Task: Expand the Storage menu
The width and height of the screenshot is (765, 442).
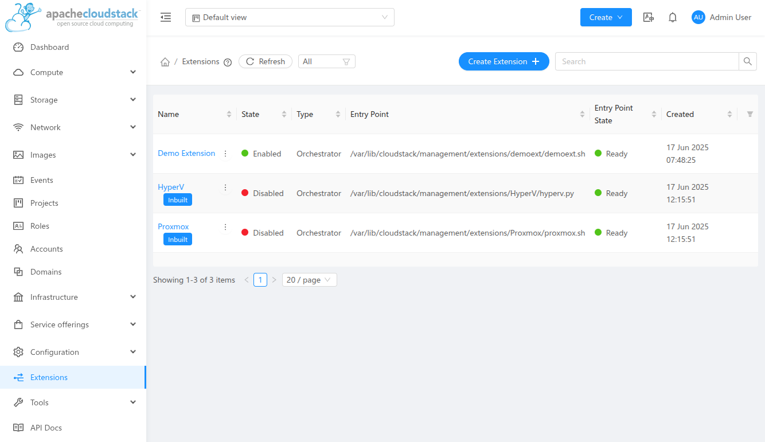Action: pos(73,100)
